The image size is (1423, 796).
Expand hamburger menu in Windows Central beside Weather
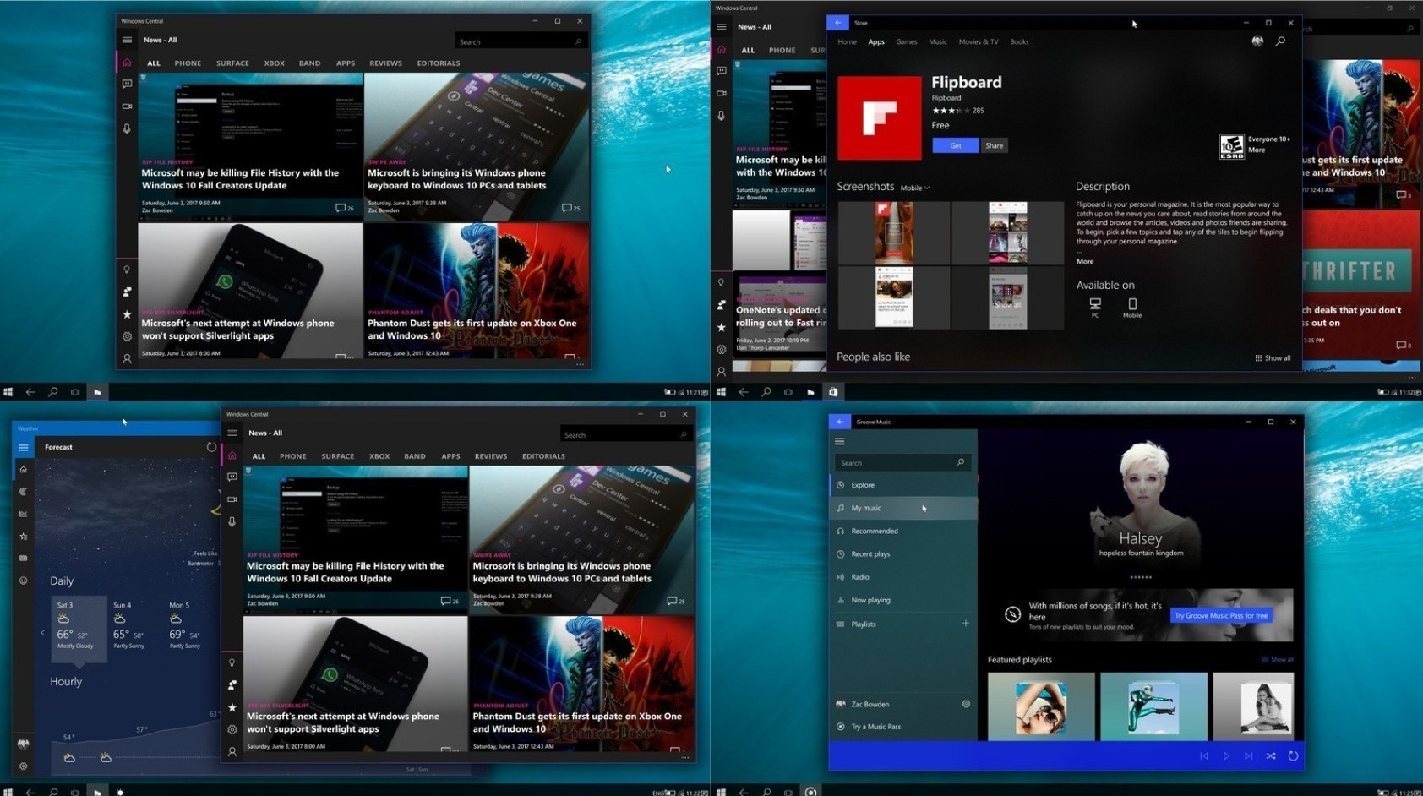pos(232,433)
